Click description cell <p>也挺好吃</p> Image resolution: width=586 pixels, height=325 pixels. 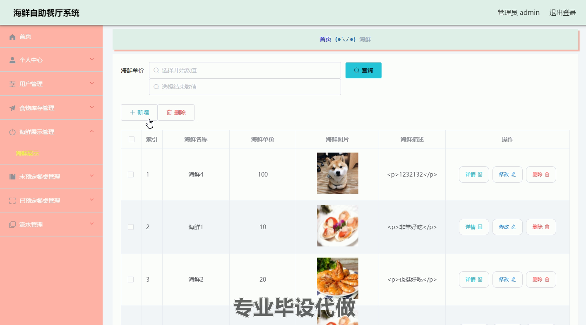coord(412,280)
